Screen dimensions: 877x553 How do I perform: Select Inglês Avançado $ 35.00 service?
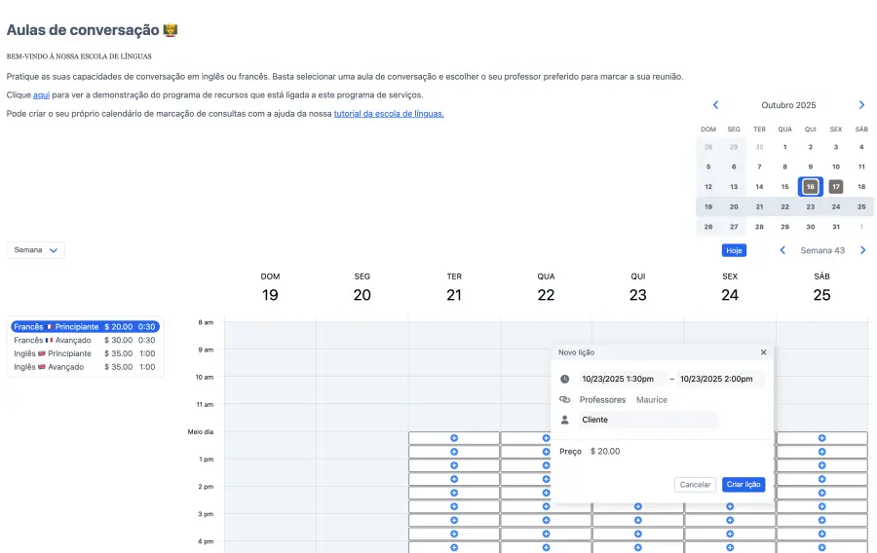pyautogui.click(x=85, y=367)
